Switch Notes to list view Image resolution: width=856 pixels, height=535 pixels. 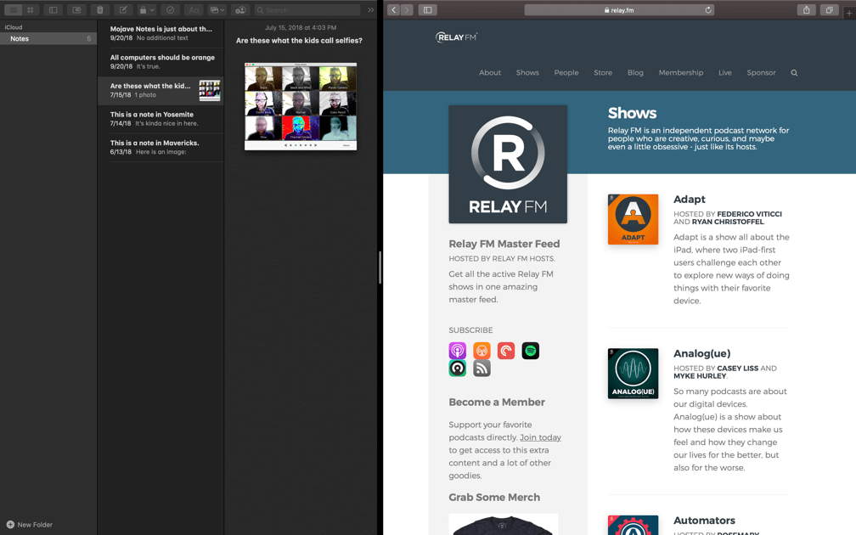tap(14, 10)
